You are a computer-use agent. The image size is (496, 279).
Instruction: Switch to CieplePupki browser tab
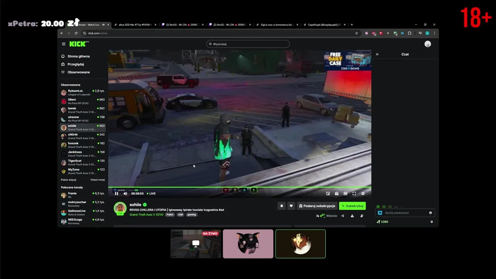coord(325,24)
